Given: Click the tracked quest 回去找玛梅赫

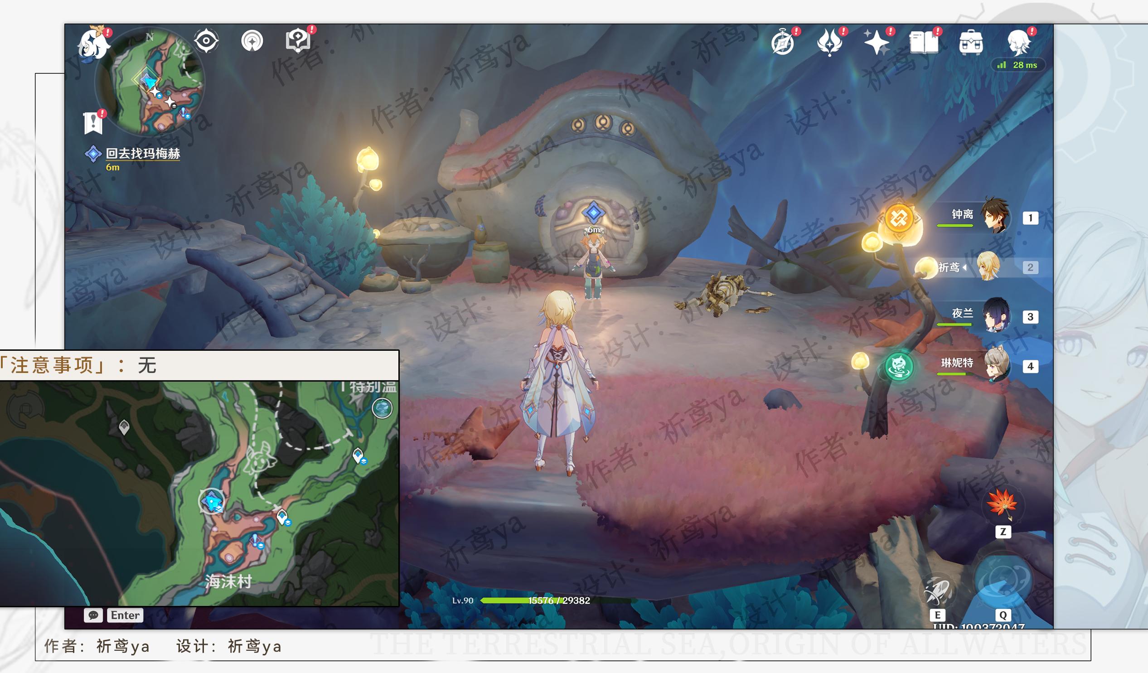Looking at the screenshot, I should pos(142,154).
